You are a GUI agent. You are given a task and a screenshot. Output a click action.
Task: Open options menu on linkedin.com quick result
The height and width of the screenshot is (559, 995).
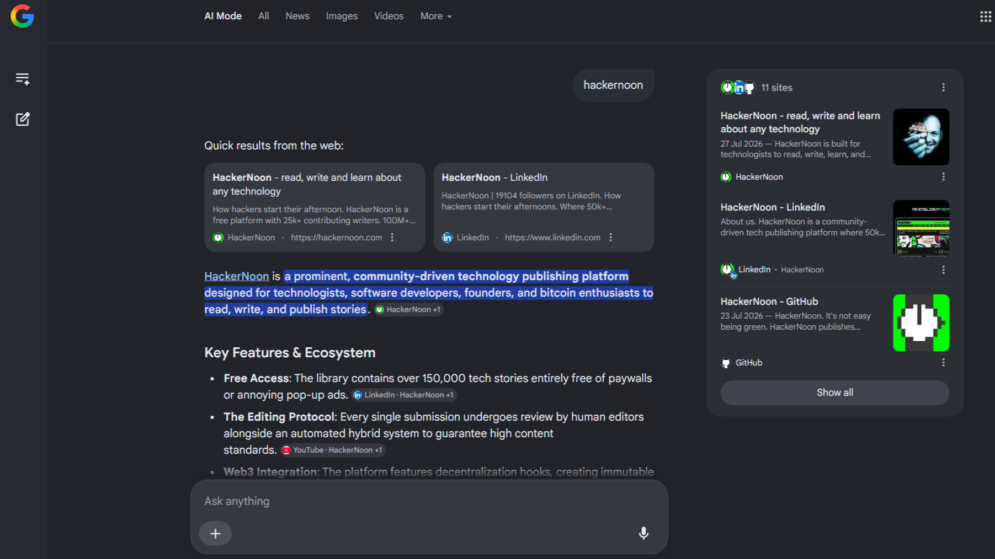tap(610, 238)
